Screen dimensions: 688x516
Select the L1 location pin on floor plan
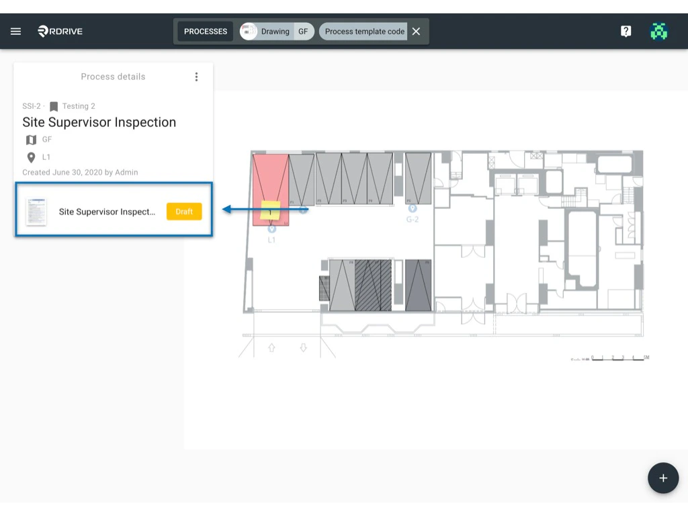pyautogui.click(x=271, y=228)
